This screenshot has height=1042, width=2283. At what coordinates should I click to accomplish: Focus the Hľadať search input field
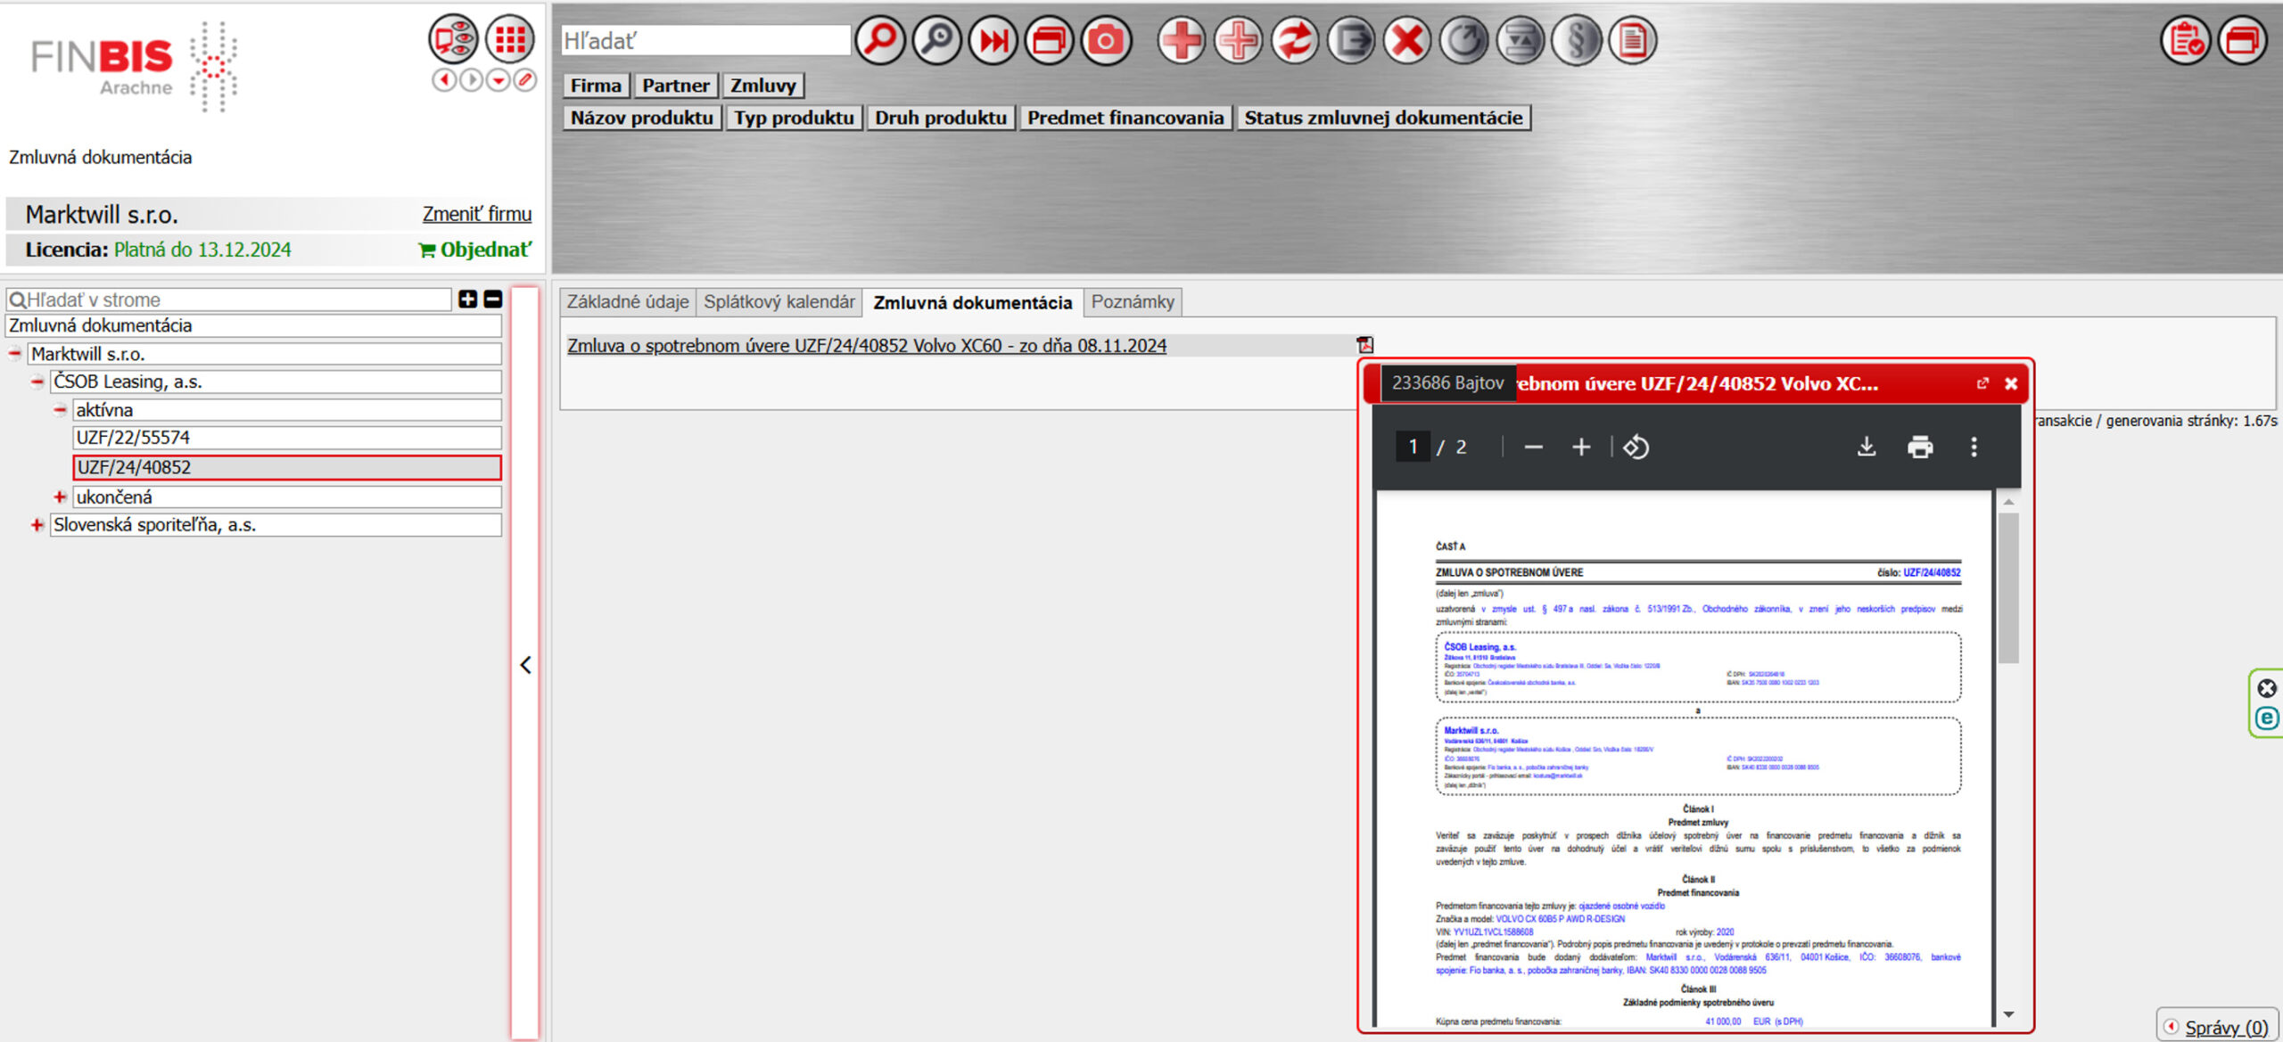point(705,40)
